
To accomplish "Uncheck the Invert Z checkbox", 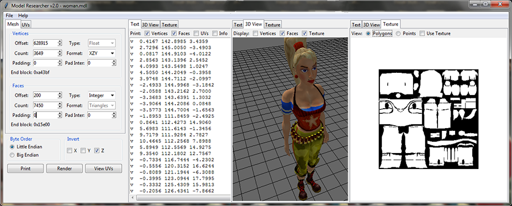I will coord(97,150).
